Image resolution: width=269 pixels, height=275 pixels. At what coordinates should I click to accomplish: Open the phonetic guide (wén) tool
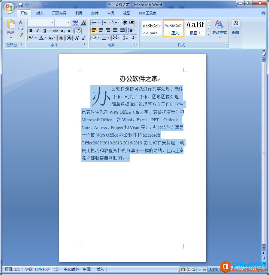tap(75, 22)
